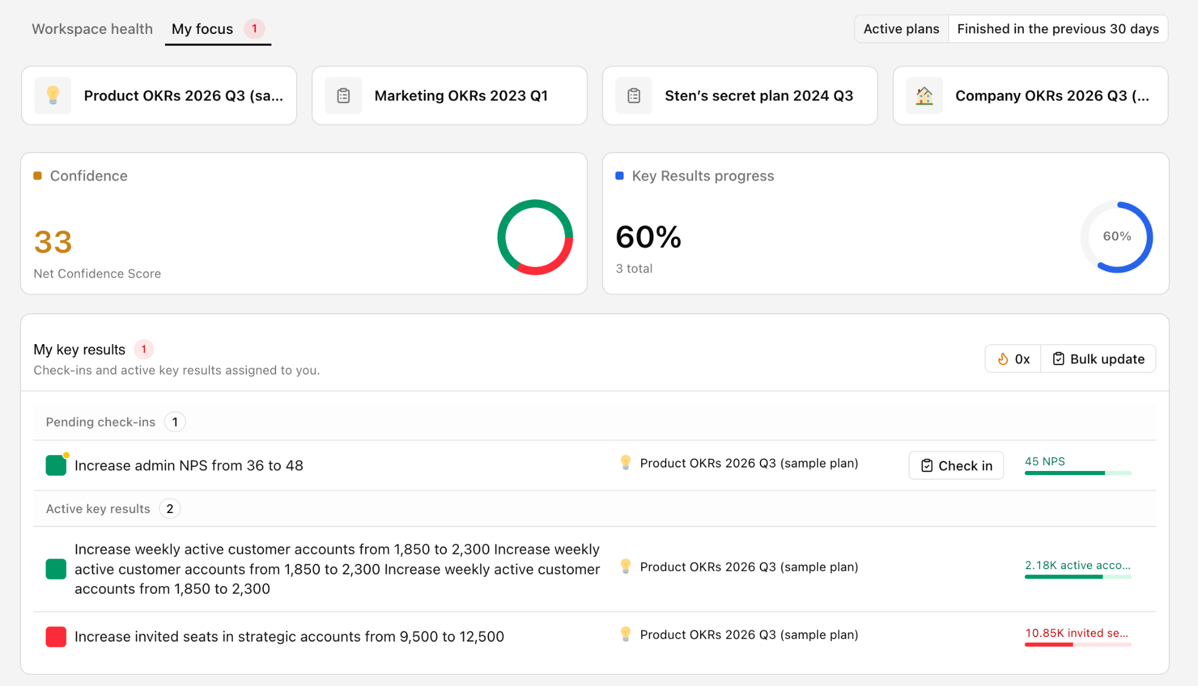Click the 2.18K active acco... value label
The width and height of the screenshot is (1198, 686).
[x=1077, y=565]
